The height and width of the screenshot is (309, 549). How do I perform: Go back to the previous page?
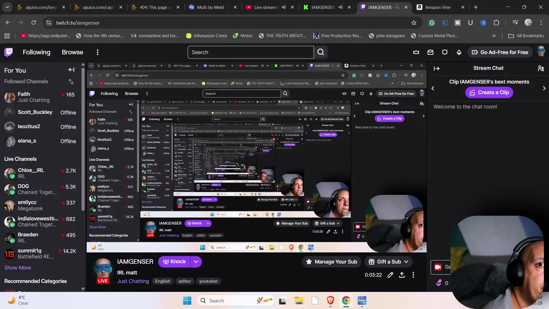point(8,23)
